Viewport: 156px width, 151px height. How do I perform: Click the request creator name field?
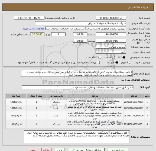click(x=86, y=28)
